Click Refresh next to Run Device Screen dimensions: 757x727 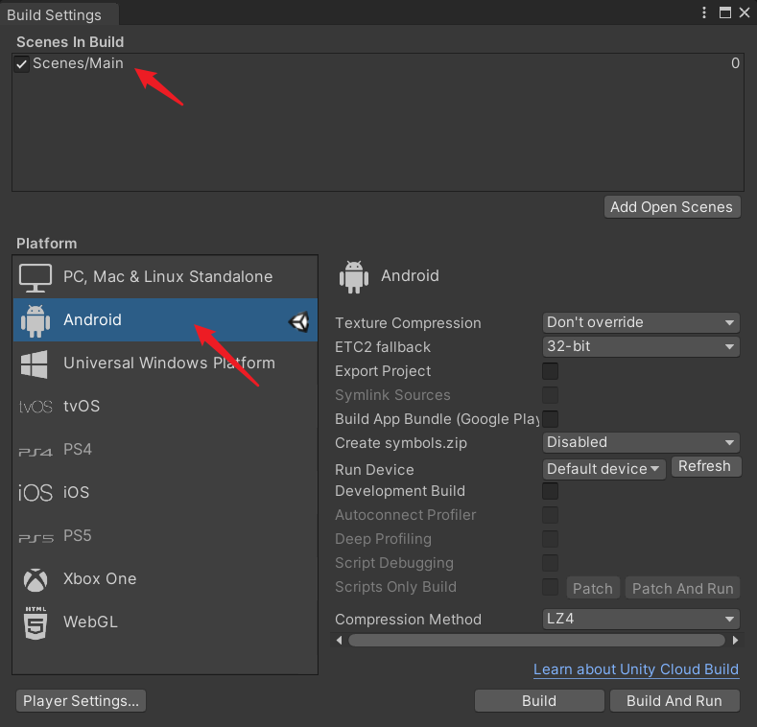(x=705, y=466)
